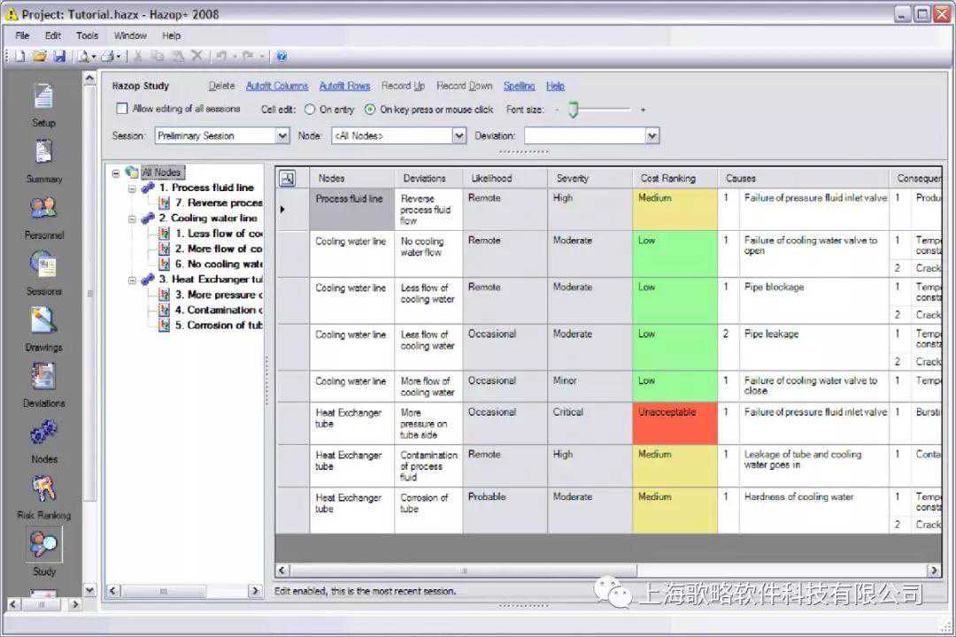This screenshot has width=956, height=637.
Task: Click the Save icon in toolbar
Action: [x=59, y=56]
